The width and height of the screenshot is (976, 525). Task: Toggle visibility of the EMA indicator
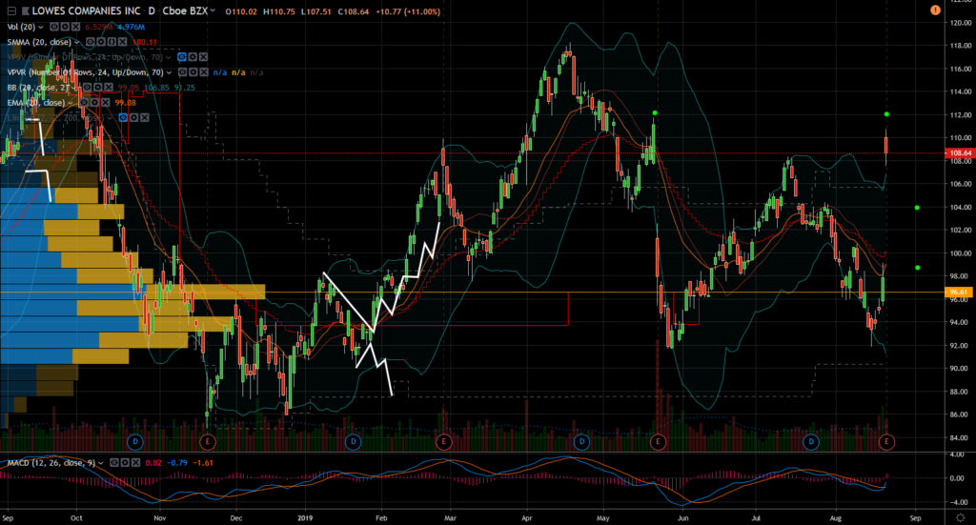point(84,102)
